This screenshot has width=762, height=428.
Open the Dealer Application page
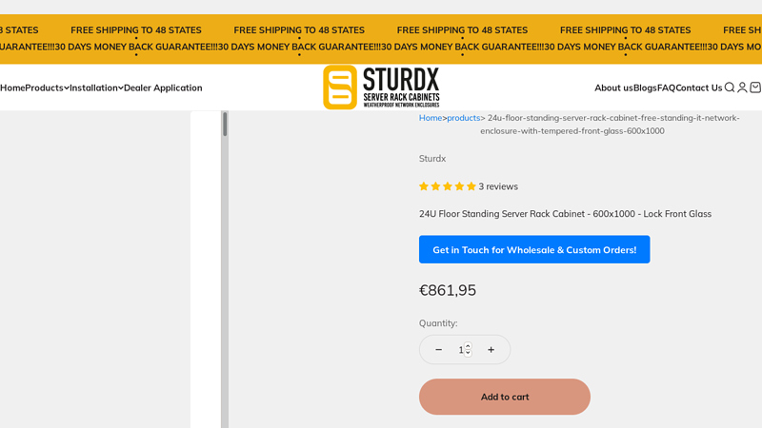[x=163, y=88]
